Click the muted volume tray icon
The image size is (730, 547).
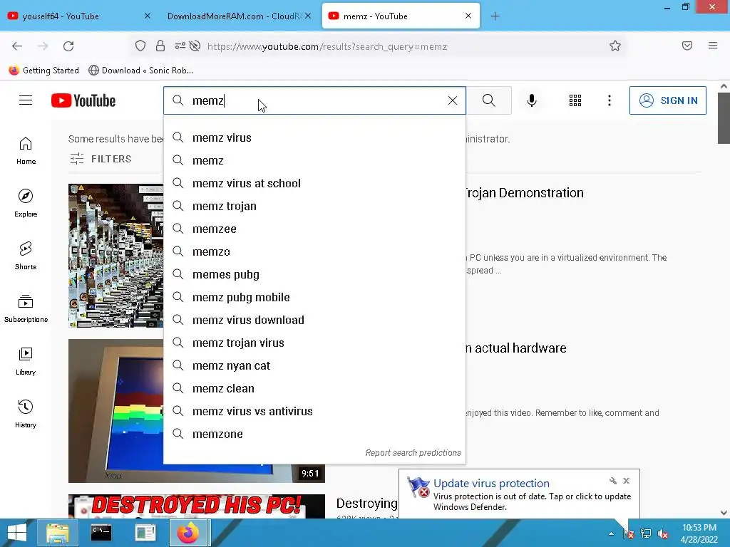pyautogui.click(x=662, y=533)
